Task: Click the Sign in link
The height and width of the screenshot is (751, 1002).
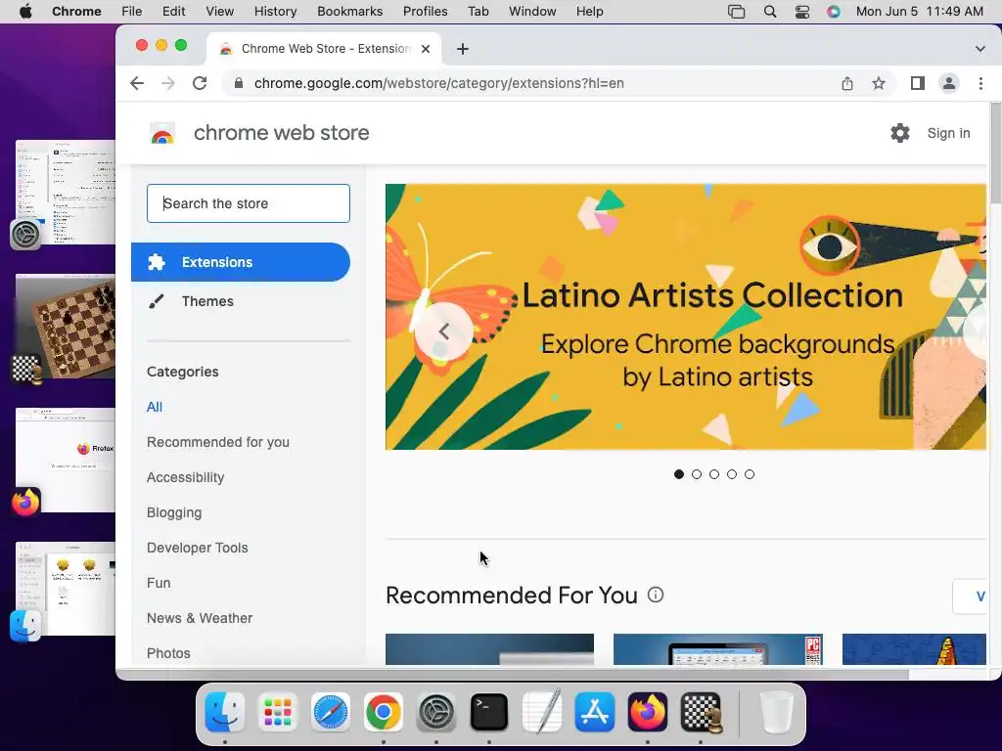Action: click(948, 133)
